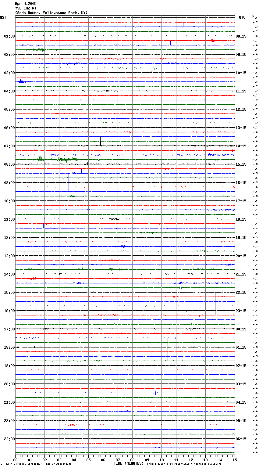This screenshot has width=259, height=468.
Task: Pick the 23:00 MST time label
Action: (x=9, y=439)
